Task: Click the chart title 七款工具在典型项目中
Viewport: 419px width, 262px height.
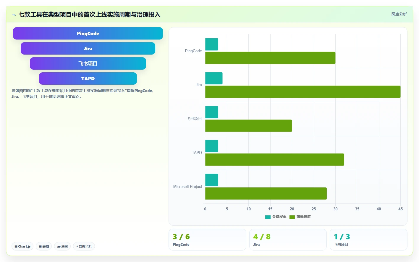Action: tap(89, 14)
